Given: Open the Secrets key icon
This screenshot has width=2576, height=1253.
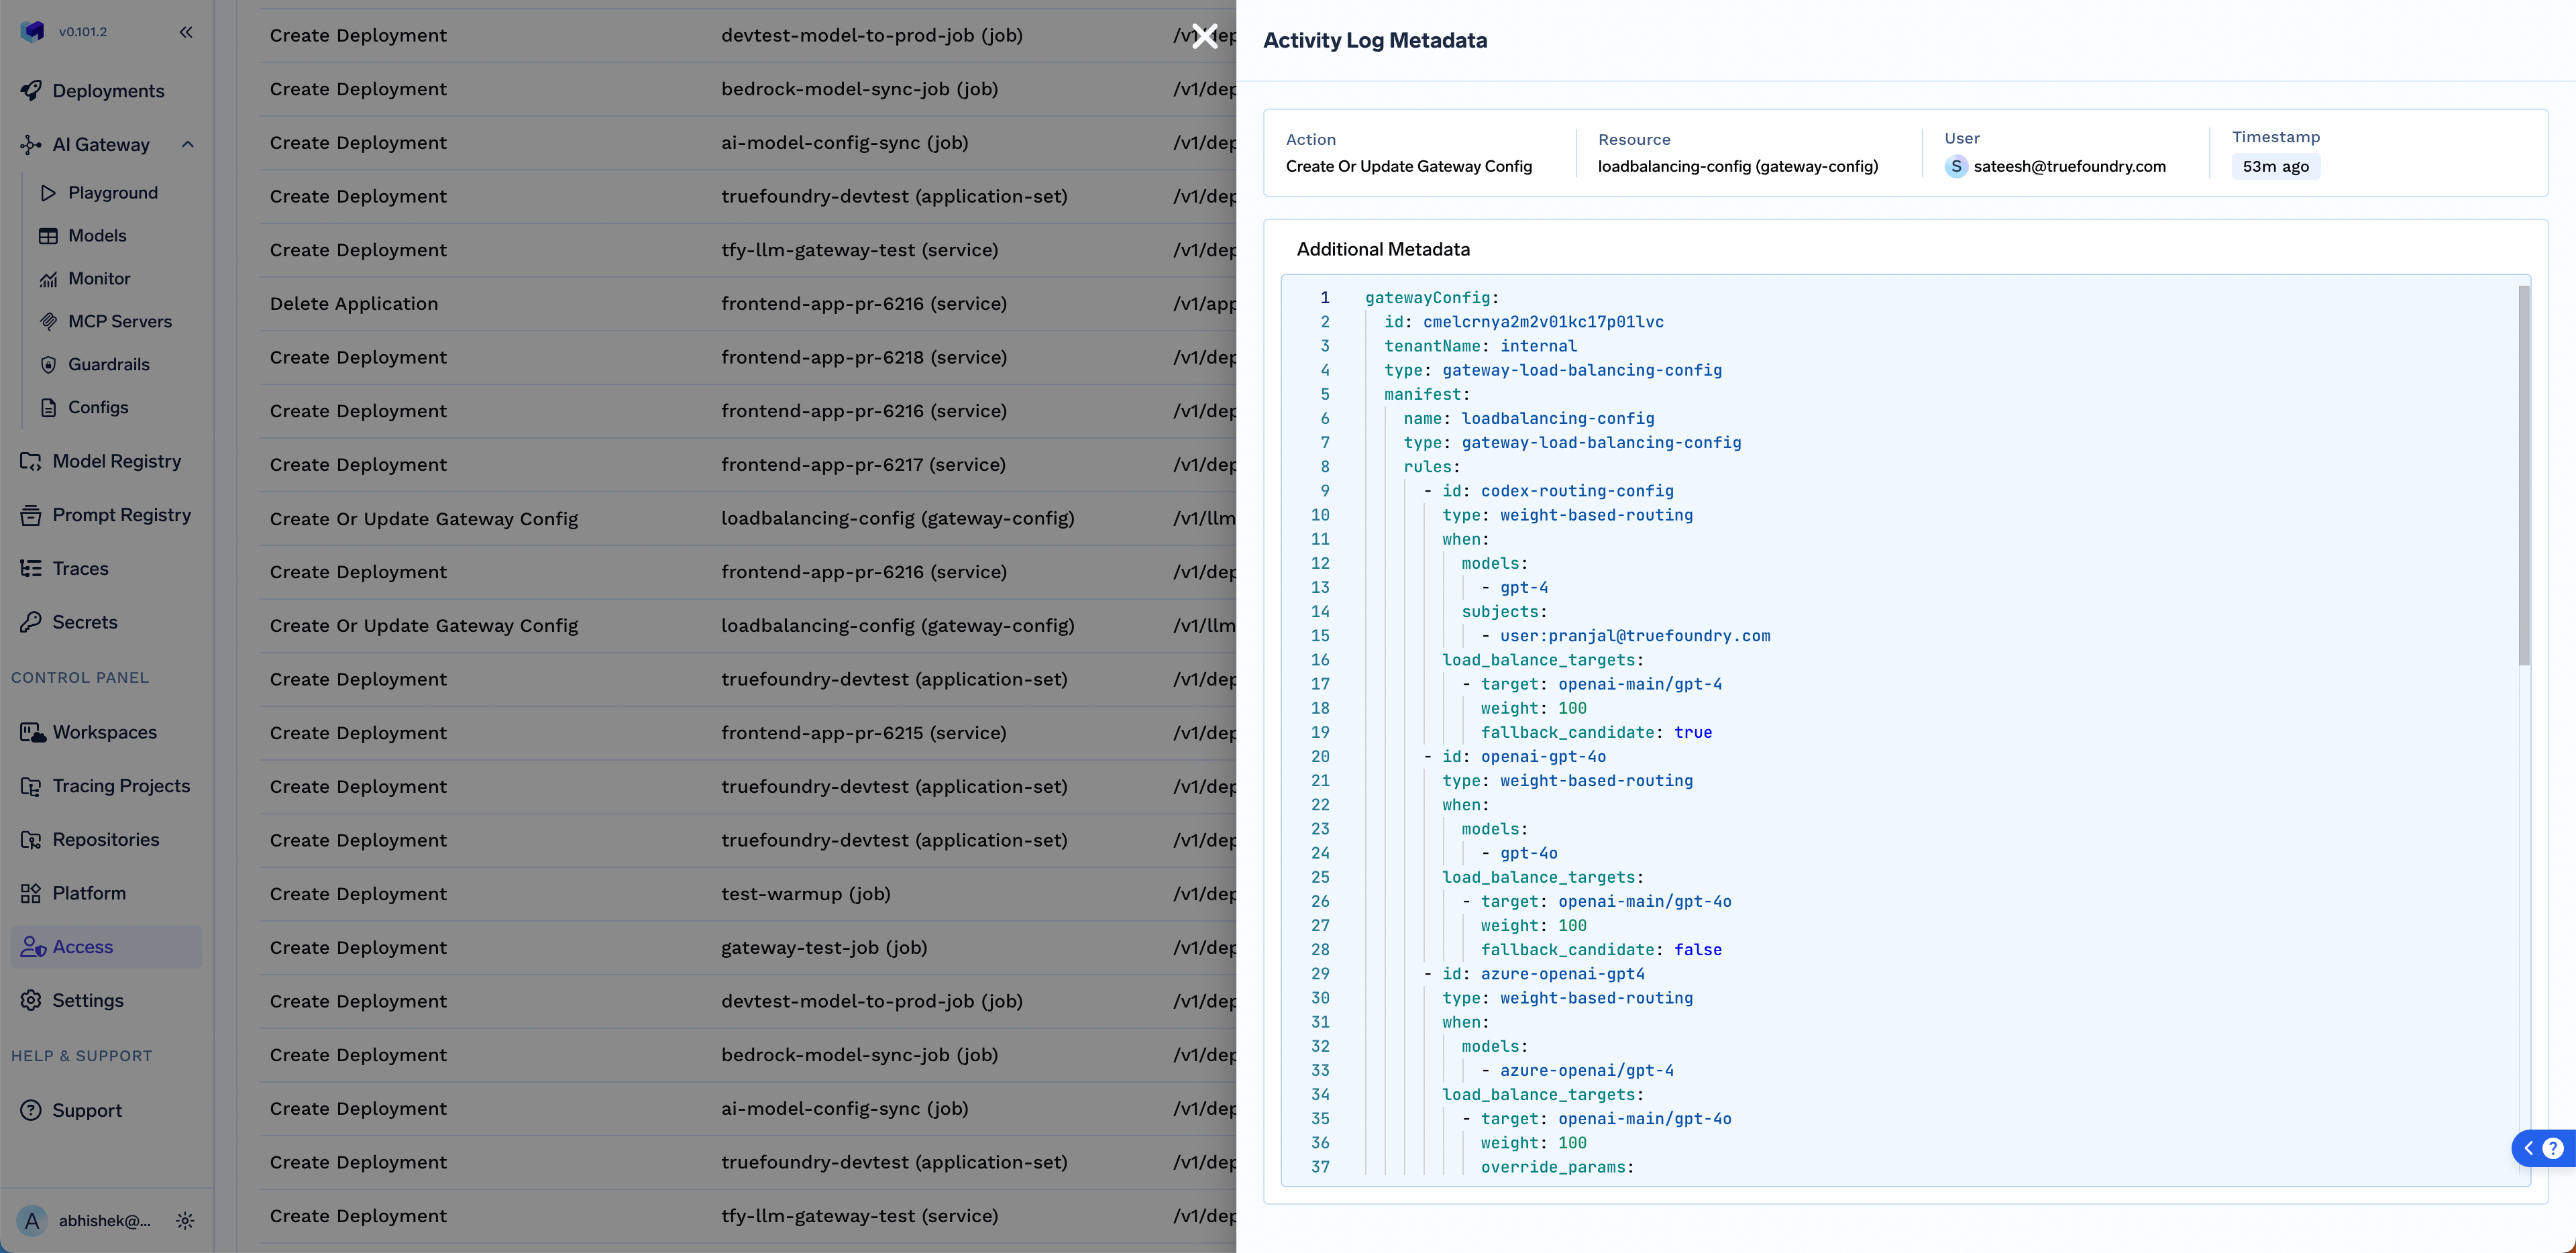Looking at the screenshot, I should pos(31,622).
